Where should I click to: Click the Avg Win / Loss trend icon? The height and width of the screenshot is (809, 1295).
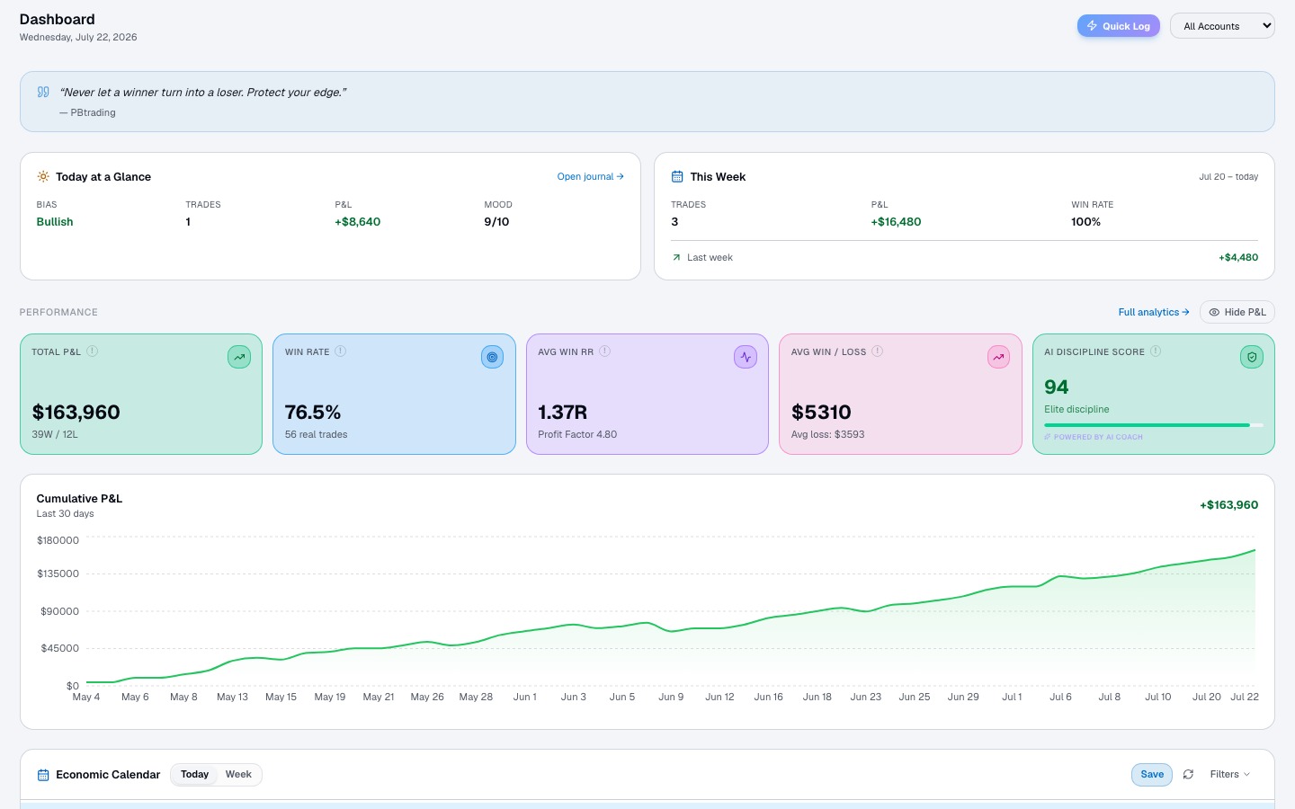[998, 357]
